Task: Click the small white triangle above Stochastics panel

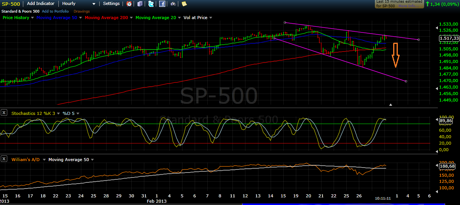Action: coord(391,104)
